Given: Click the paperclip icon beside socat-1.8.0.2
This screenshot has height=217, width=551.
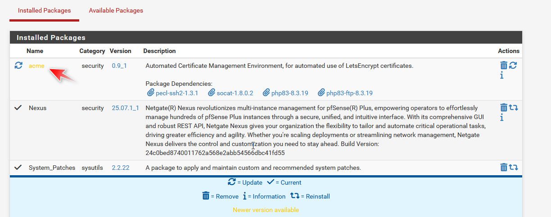Looking at the screenshot, I should (x=212, y=93).
